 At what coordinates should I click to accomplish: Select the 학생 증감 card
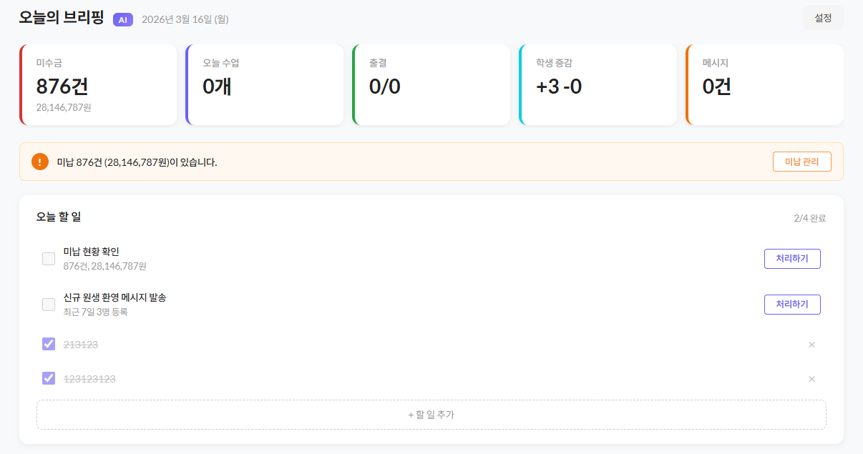pos(598,85)
